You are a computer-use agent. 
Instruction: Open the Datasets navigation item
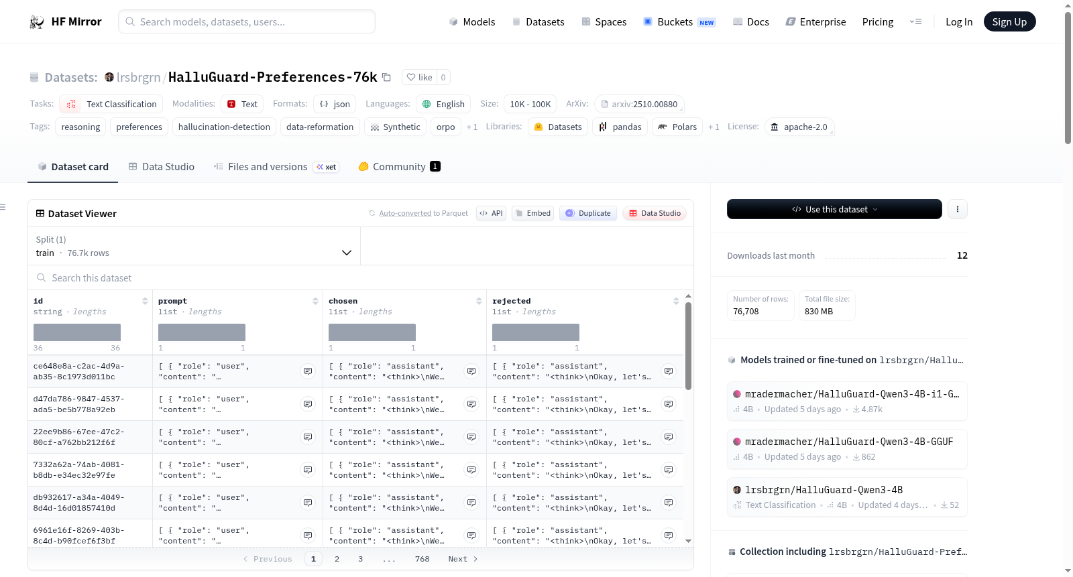point(539,22)
